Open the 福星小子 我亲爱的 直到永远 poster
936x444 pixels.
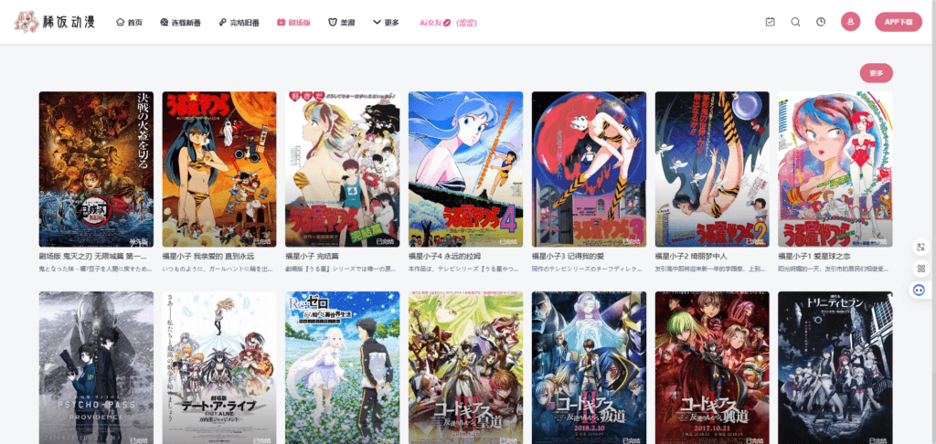[x=219, y=169]
